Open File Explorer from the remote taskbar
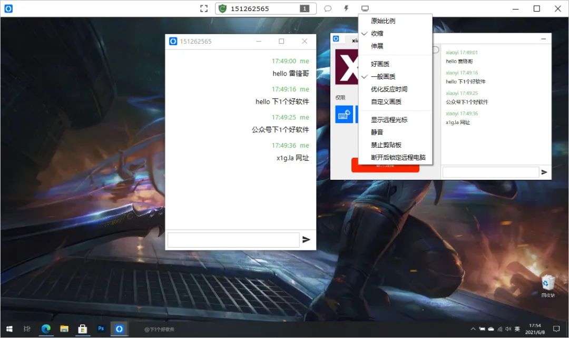Screen dimensions: 569x338 point(64,329)
